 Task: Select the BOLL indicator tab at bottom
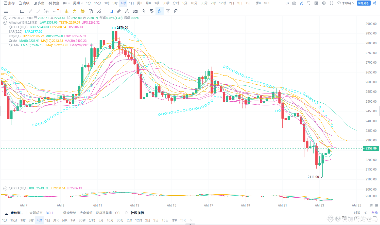[50, 213]
